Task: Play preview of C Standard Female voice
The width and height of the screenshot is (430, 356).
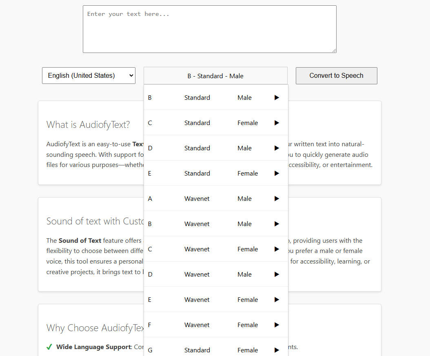Action: [x=277, y=123]
